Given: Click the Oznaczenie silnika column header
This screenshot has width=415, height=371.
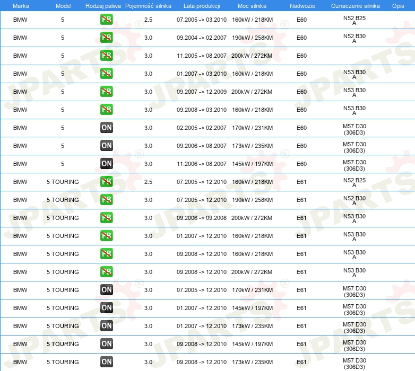Looking at the screenshot, I should click(x=355, y=6).
